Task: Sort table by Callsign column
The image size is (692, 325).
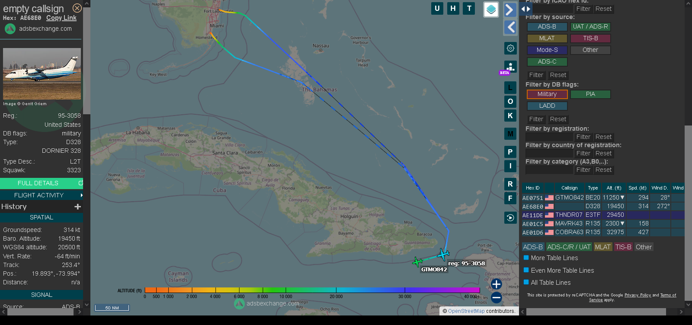Action: pyautogui.click(x=570, y=188)
